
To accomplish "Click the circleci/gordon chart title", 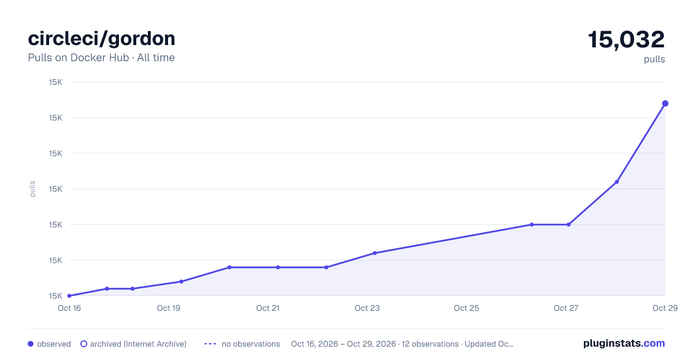I will click(x=102, y=39).
